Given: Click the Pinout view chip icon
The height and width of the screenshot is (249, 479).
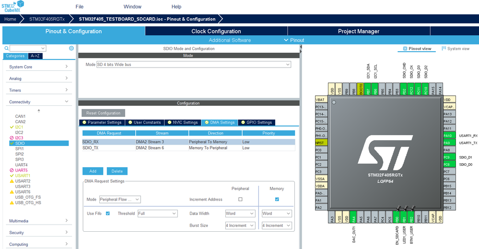Looking at the screenshot, I should 405,48.
